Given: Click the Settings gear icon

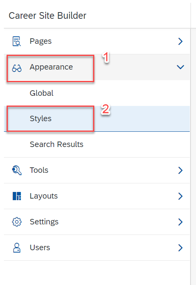Looking at the screenshot, I should tap(17, 222).
